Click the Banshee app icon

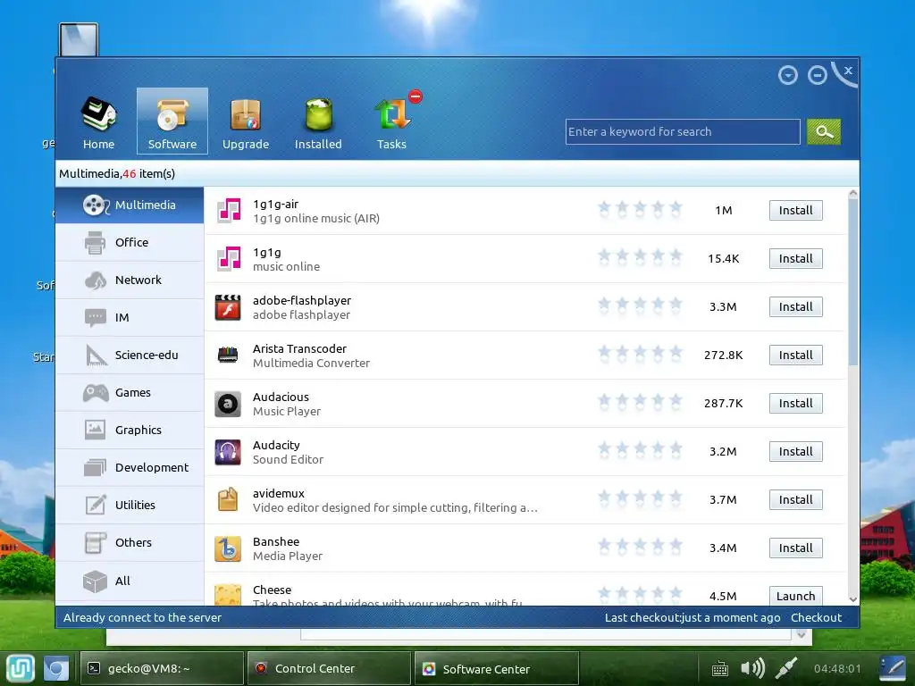pyautogui.click(x=228, y=548)
